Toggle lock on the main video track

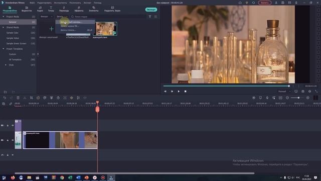(x=8, y=140)
